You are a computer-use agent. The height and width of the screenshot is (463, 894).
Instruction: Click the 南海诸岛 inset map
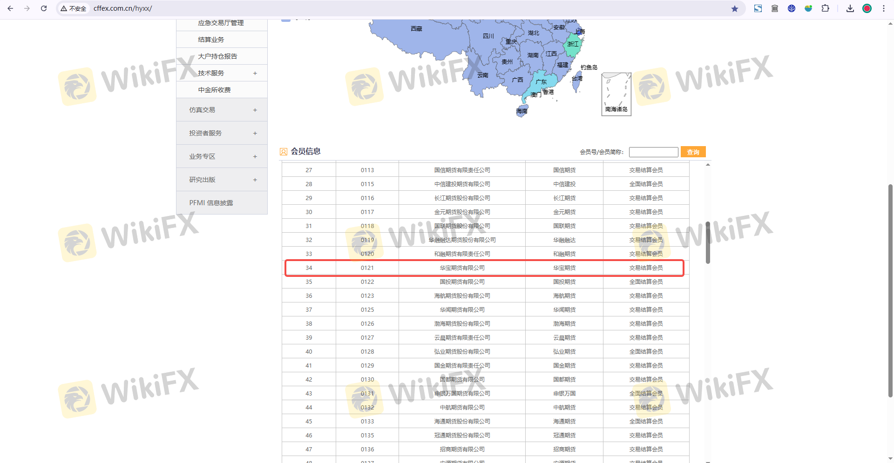(616, 94)
